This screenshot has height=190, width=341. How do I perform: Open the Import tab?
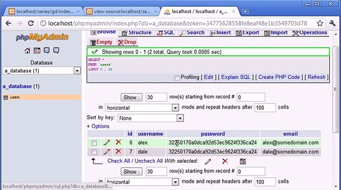(276, 33)
